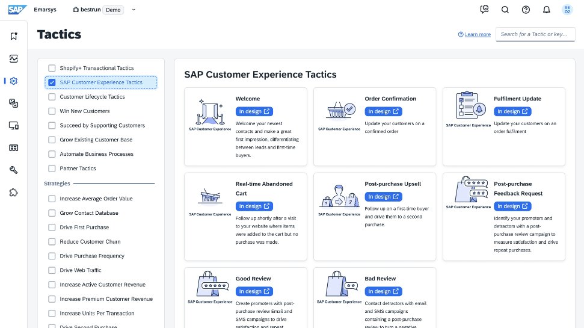Click In design button on Welcome tactic
The height and width of the screenshot is (328, 584).
tap(254, 111)
